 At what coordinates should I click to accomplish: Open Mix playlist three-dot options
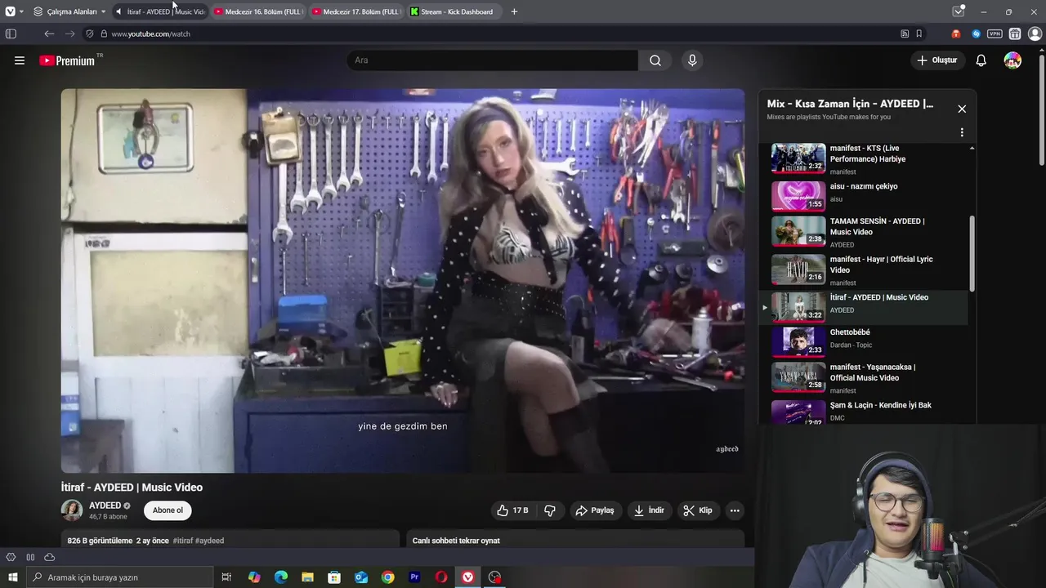click(962, 132)
